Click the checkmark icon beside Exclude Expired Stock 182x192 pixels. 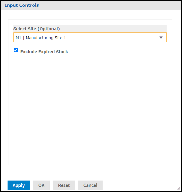click(16, 51)
